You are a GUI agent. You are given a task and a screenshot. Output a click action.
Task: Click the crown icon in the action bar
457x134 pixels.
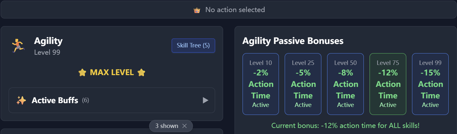tap(197, 10)
